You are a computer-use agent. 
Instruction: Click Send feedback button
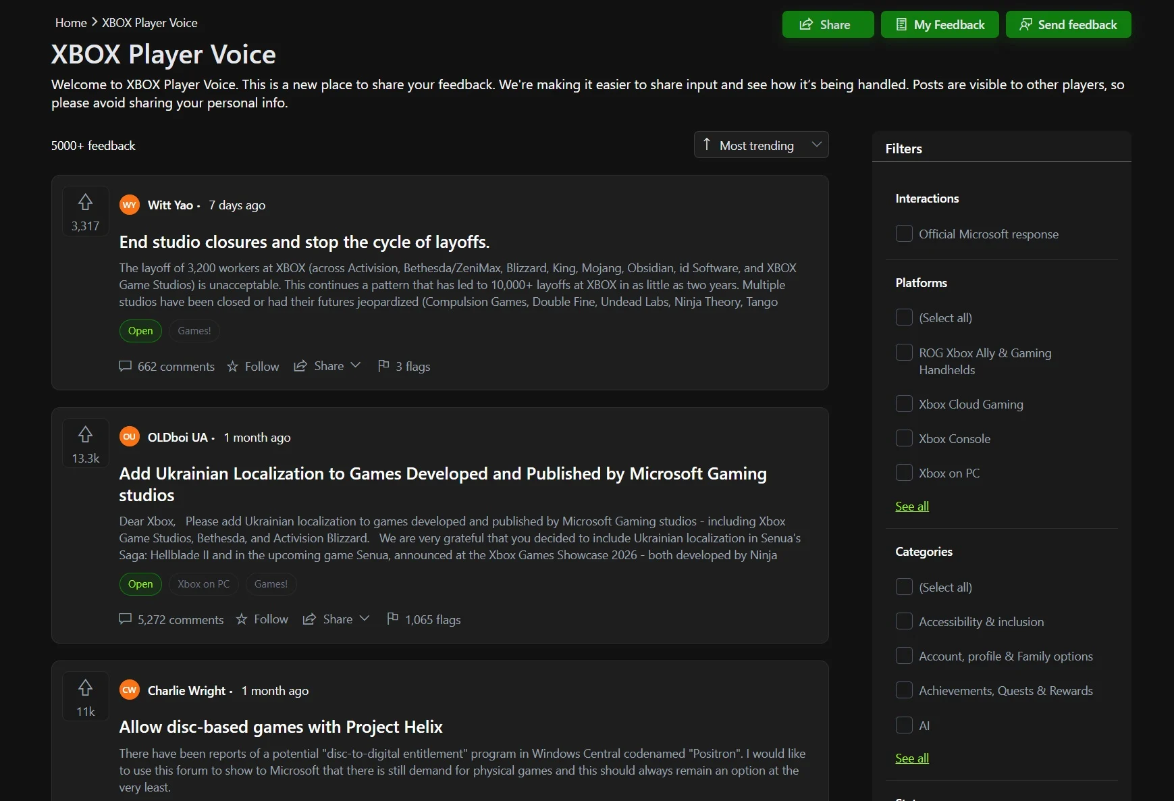[x=1068, y=24]
